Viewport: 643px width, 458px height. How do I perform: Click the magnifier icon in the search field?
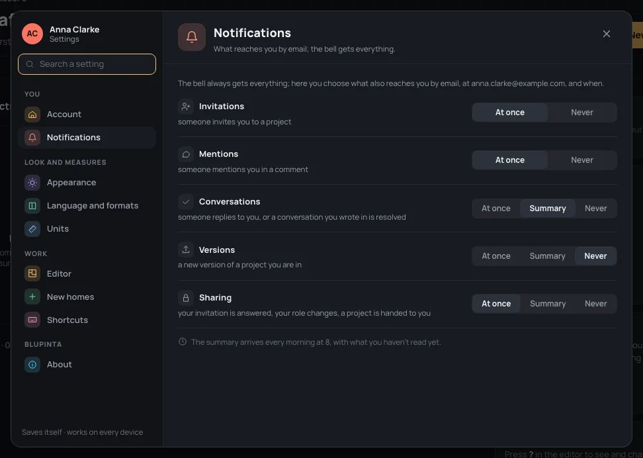[30, 64]
